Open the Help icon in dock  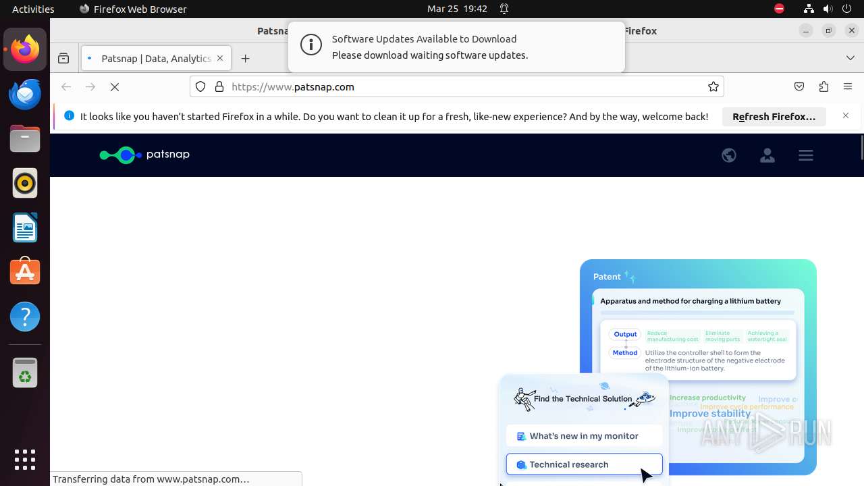tap(25, 317)
